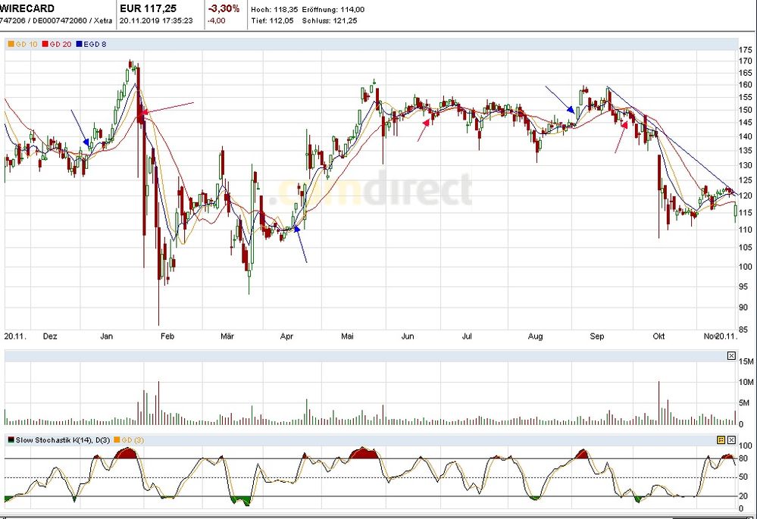
Task: Hide the EGD 8 exponential average line
Action: (x=79, y=44)
